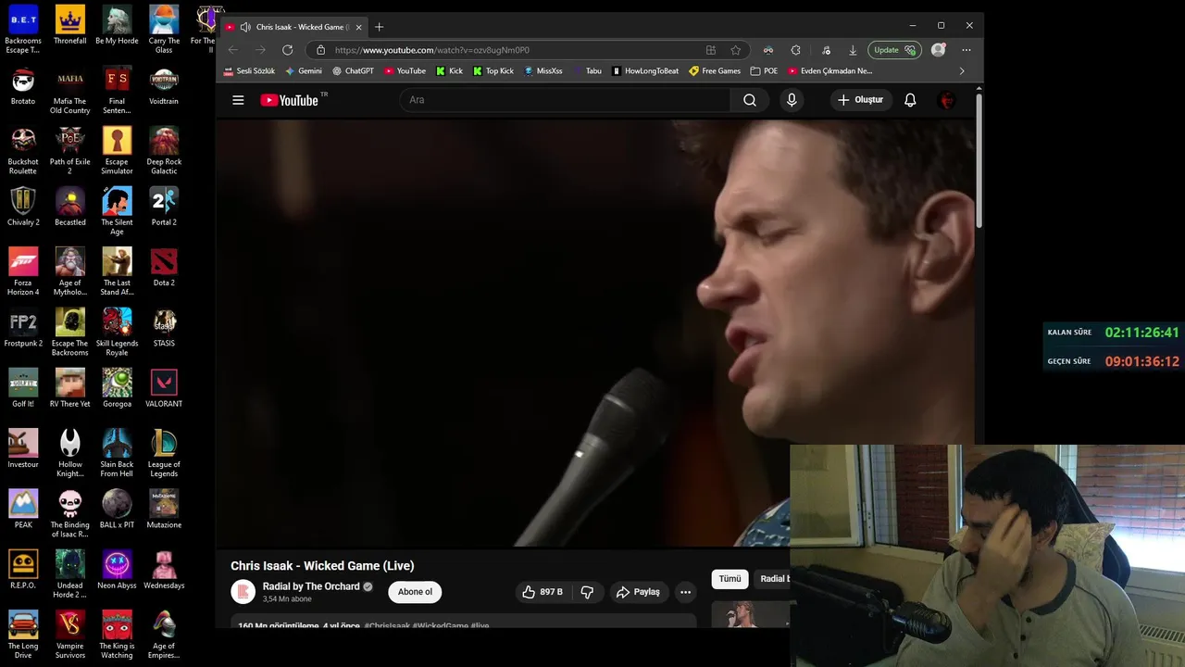This screenshot has height=667, width=1185.
Task: Open the MissXss bookmark
Action: point(543,70)
